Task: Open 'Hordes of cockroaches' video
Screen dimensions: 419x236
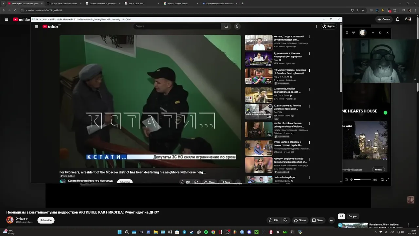Action: click(289, 125)
